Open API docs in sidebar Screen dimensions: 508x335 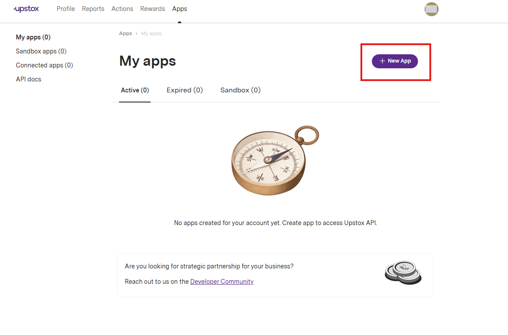(x=29, y=79)
